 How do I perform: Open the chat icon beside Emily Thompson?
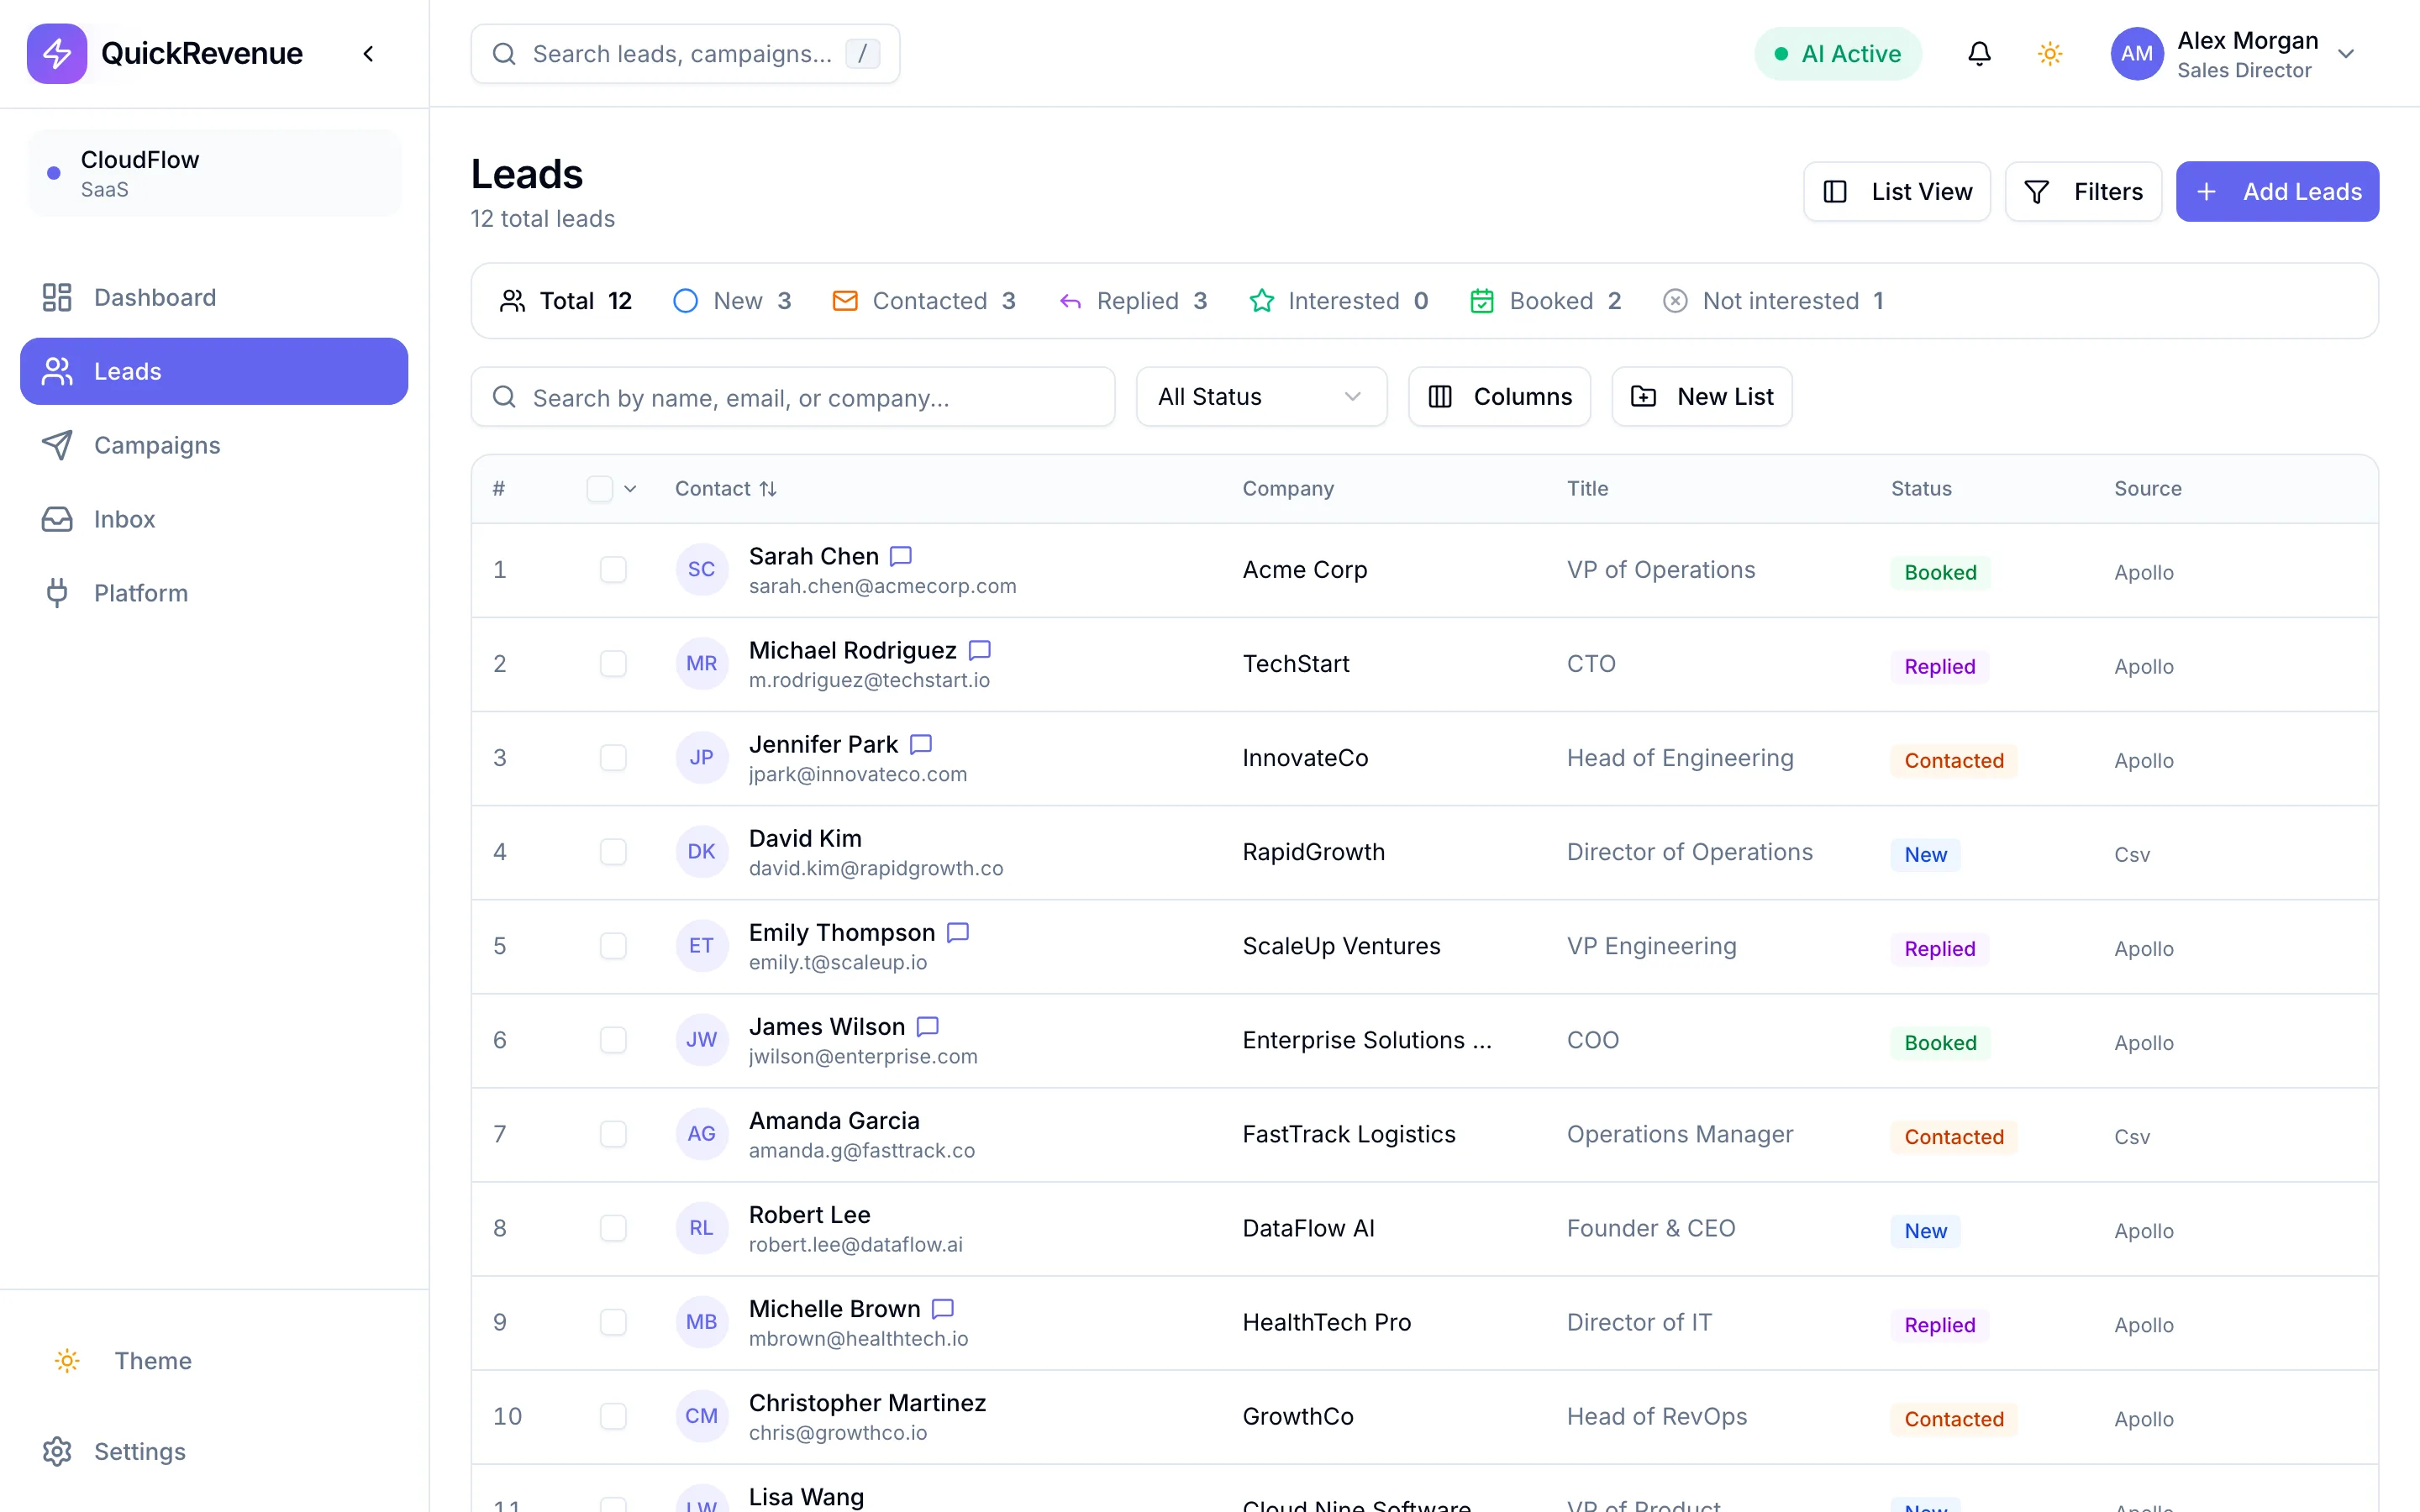958,932
